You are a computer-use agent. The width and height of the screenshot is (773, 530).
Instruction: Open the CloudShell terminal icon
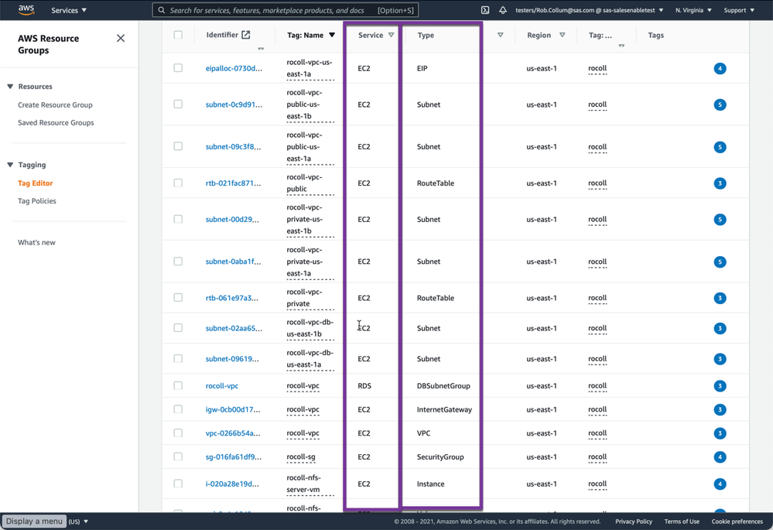point(485,10)
